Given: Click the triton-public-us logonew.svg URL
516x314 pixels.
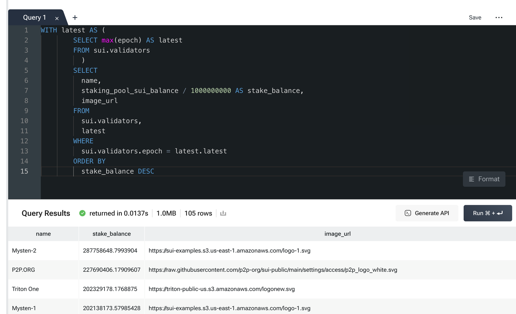Looking at the screenshot, I should (x=222, y=289).
